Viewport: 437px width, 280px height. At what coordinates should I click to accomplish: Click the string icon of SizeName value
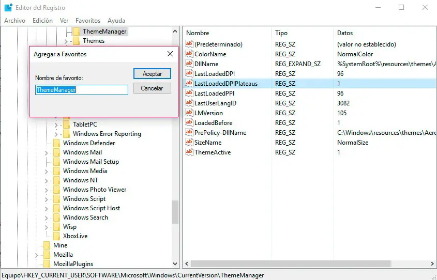(x=189, y=142)
